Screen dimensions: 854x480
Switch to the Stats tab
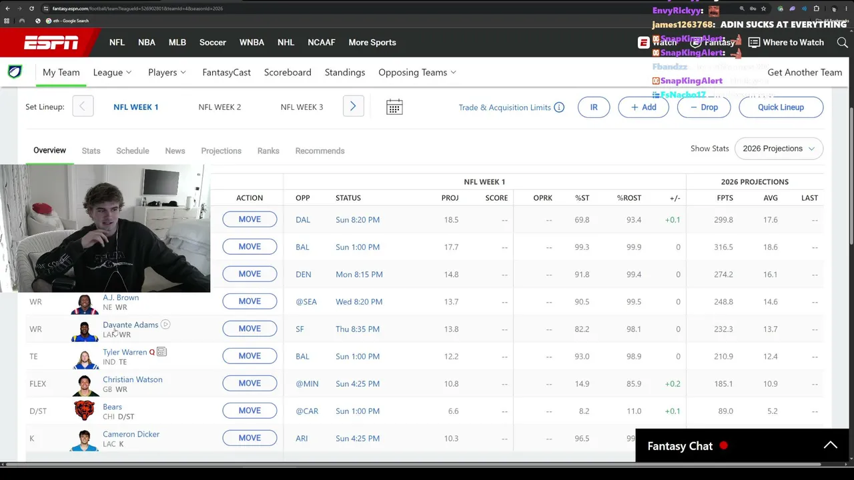(91, 151)
